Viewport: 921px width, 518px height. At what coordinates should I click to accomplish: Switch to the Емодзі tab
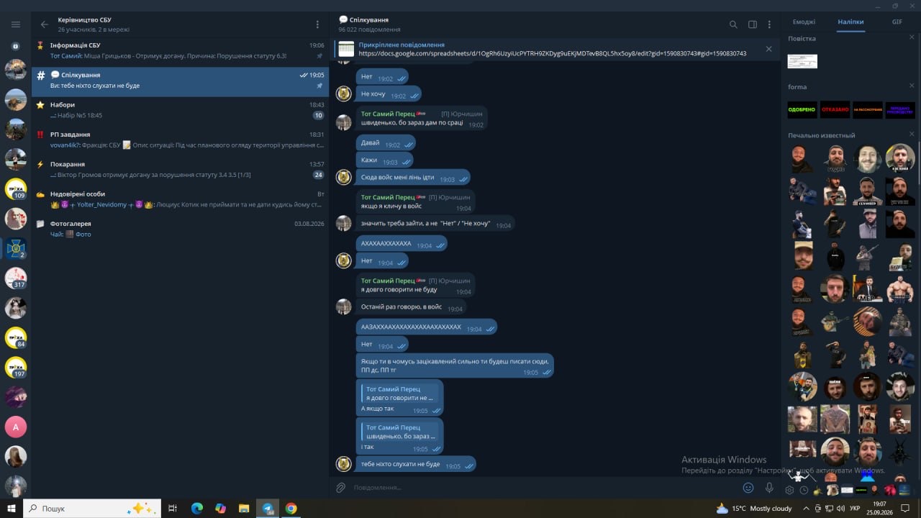coord(804,22)
